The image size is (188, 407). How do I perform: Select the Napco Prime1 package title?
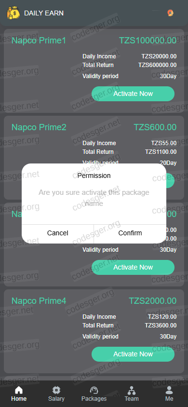[39, 41]
